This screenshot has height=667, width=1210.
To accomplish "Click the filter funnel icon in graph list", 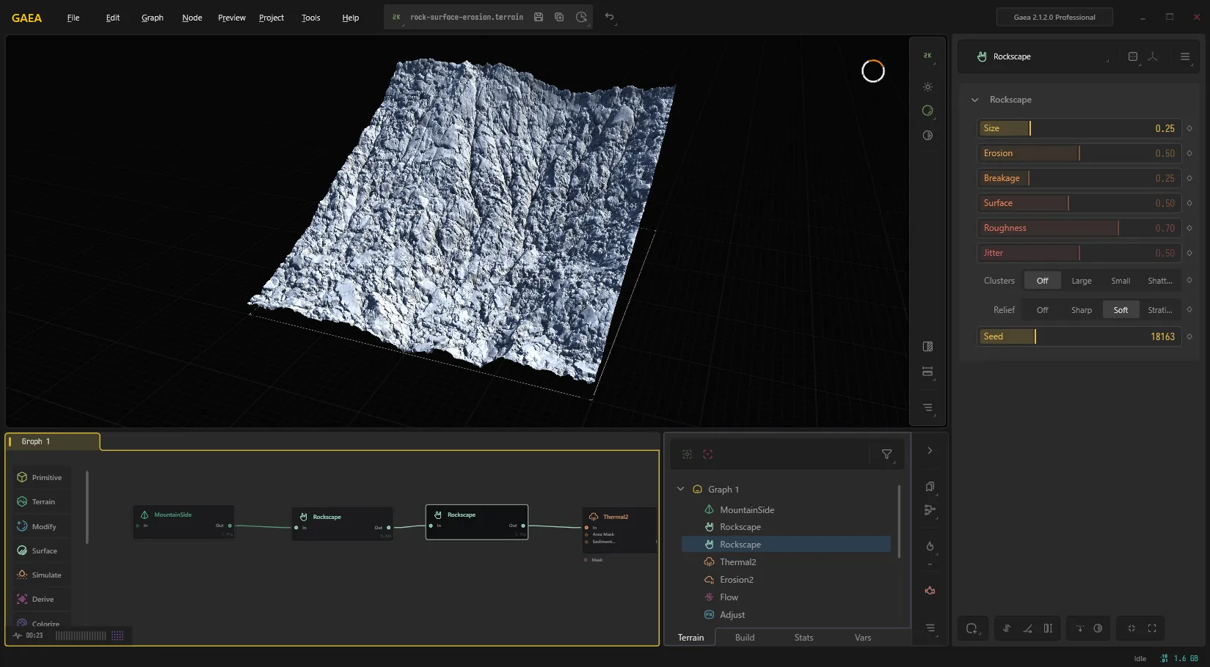I will [886, 454].
